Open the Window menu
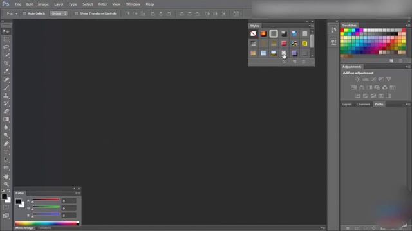412x231 pixels. coord(133,4)
